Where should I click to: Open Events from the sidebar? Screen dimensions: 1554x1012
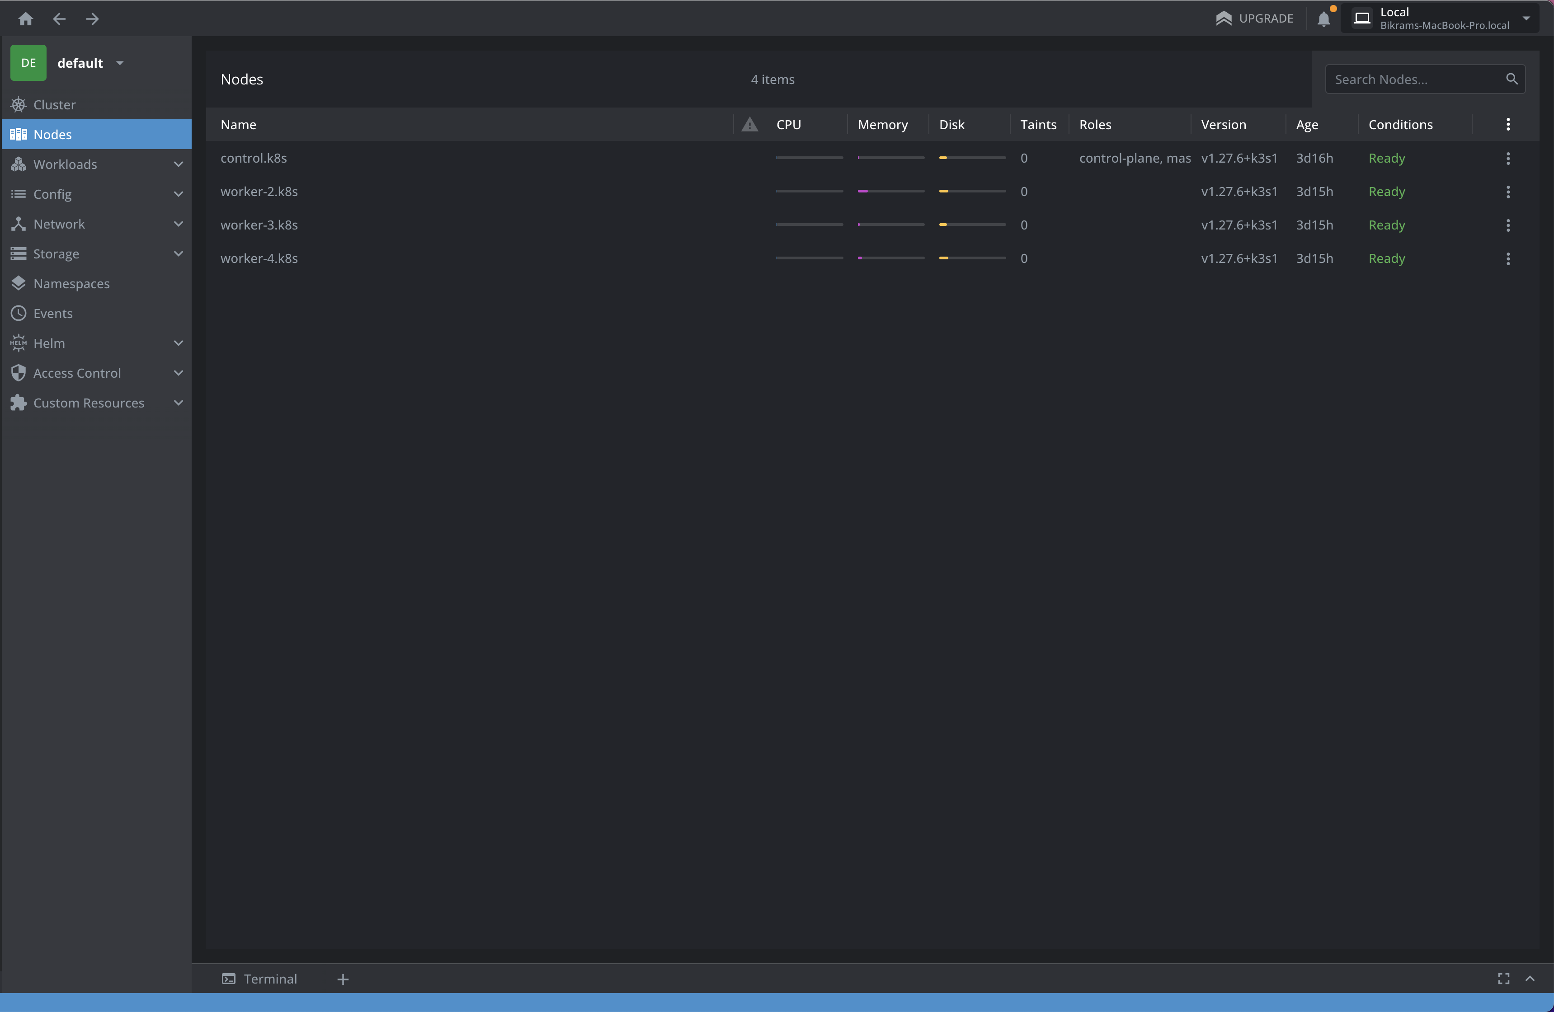click(x=53, y=313)
